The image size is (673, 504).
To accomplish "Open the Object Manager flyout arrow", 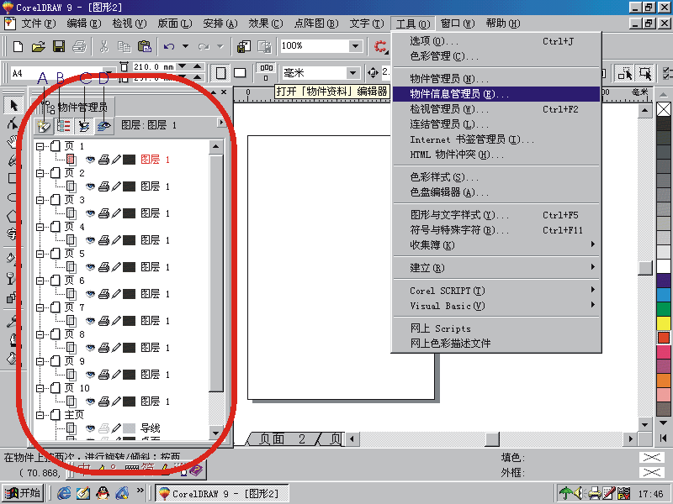I will coord(221,123).
